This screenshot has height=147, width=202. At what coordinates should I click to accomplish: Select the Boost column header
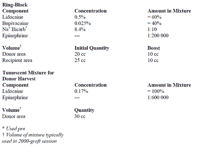[x=154, y=48]
